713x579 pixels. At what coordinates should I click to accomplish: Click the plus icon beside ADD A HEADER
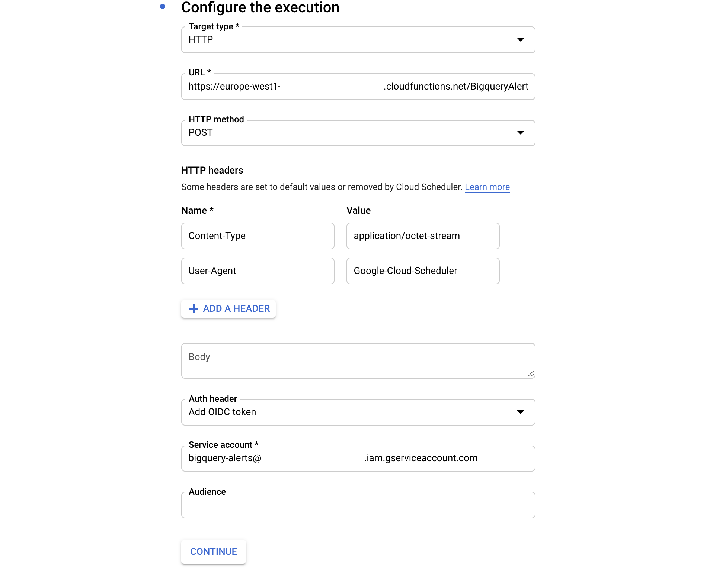tap(194, 309)
